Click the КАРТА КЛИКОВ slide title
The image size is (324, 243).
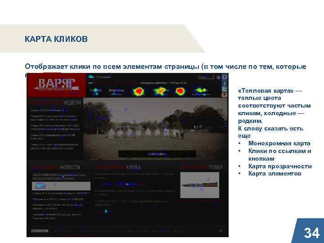pyautogui.click(x=56, y=39)
